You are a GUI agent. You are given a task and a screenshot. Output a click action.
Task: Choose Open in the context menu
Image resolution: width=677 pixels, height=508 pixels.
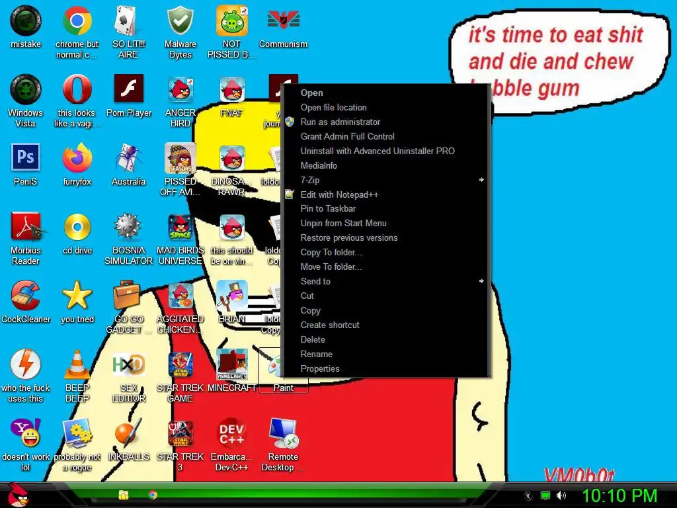(385, 93)
